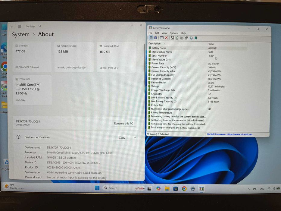Open the Graphics Card 128 MB card
Viewport: 281px width, 211px height.
pyautogui.click(x=74, y=57)
